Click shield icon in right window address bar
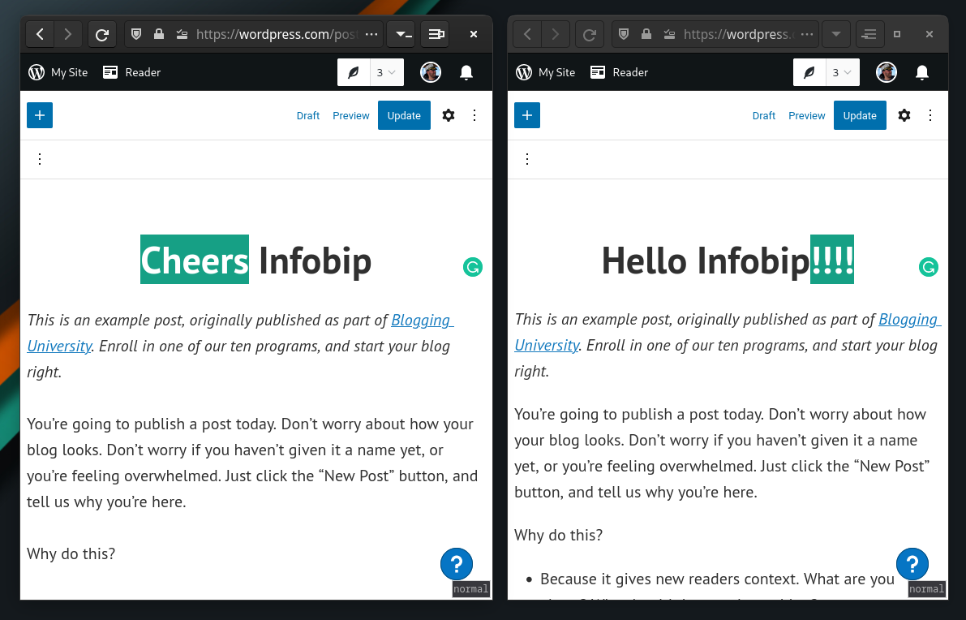The width and height of the screenshot is (966, 620). (x=624, y=35)
